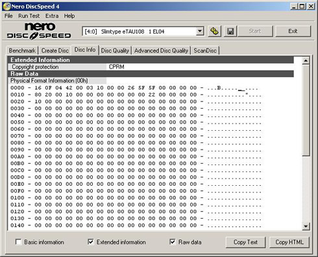
Task: Switch to the Disc Quality tab
Action: (x=115, y=50)
